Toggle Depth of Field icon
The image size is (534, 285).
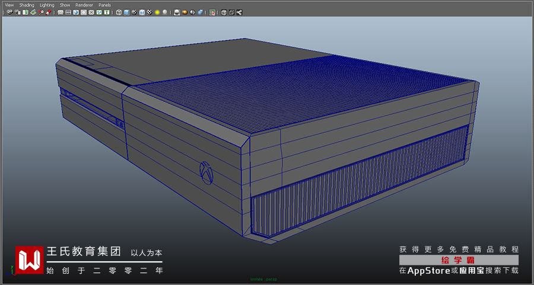tap(201, 12)
